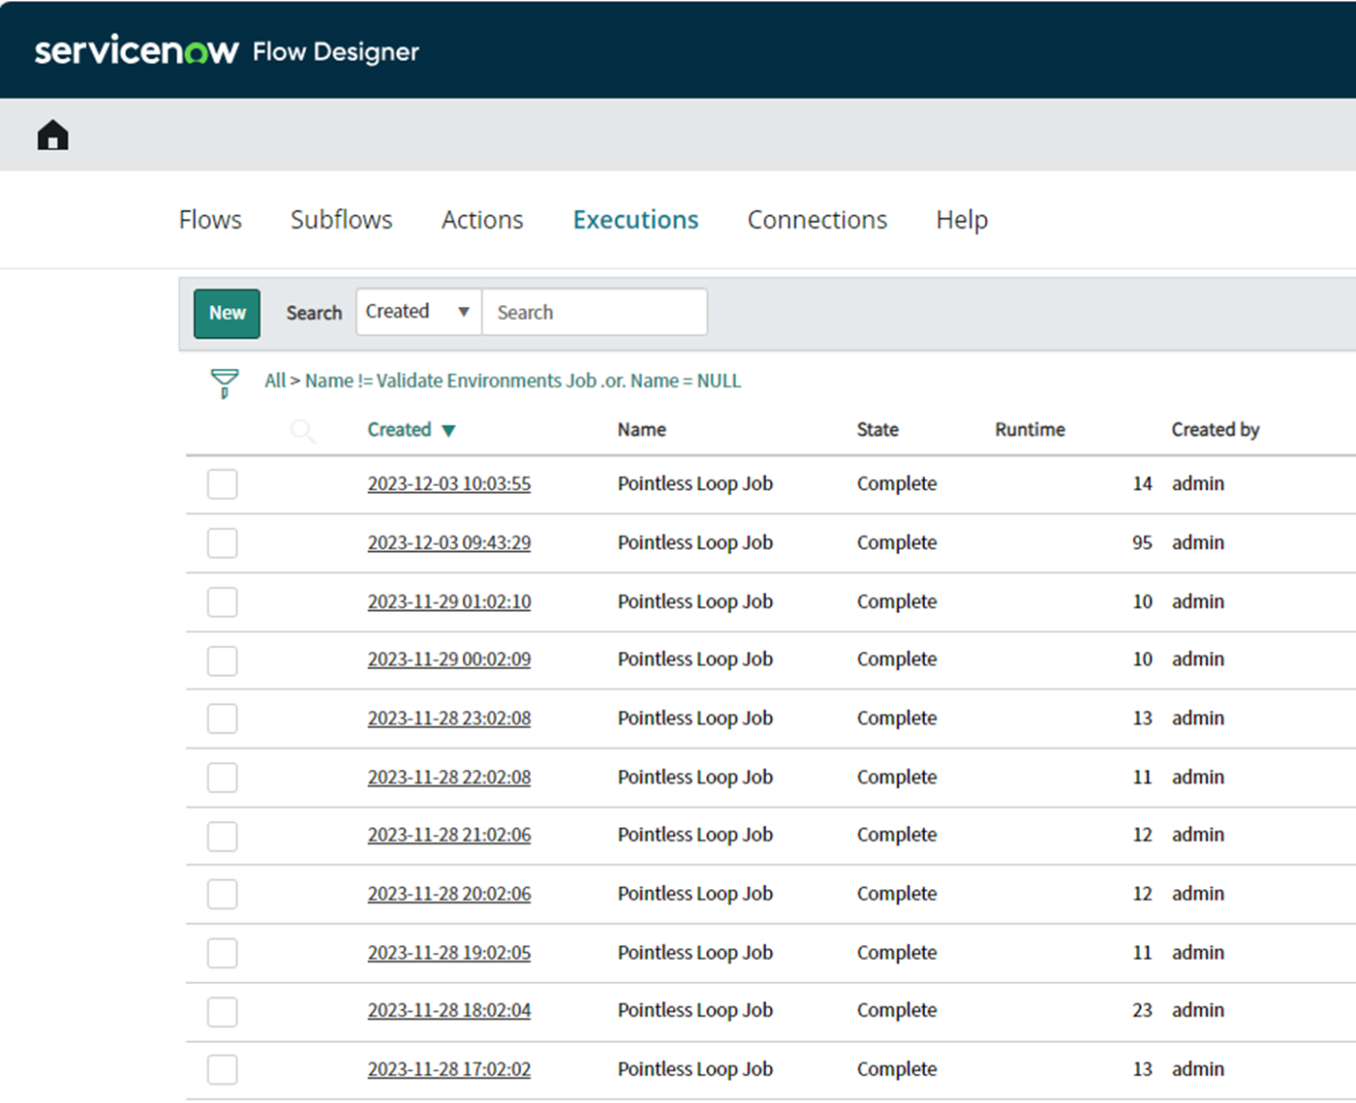Screen dimensions: 1356x1103
Task: Click into the Search input field
Action: 594,312
